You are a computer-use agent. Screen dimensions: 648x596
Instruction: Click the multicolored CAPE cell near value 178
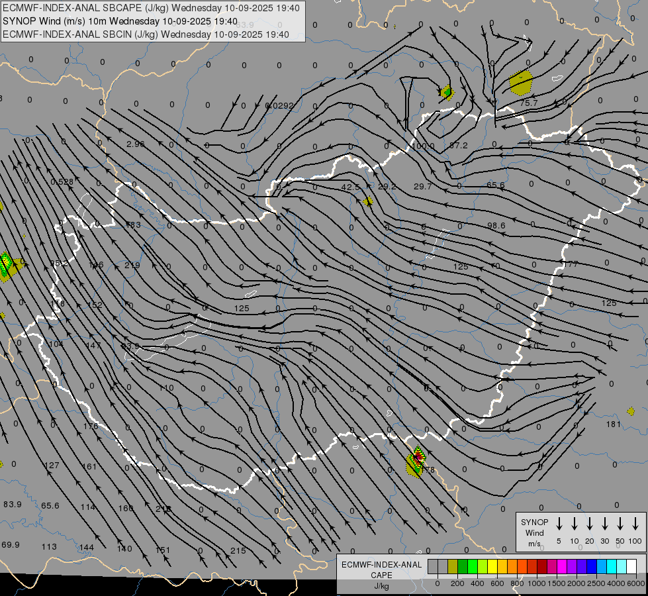(x=416, y=462)
